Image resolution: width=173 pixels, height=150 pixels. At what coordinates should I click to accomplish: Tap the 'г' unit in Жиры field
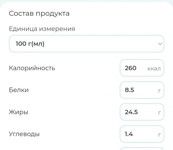[x=160, y=112]
